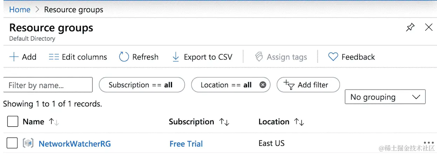437x154 pixels.
Task: Click the Filter by name field
Action: 48,85
